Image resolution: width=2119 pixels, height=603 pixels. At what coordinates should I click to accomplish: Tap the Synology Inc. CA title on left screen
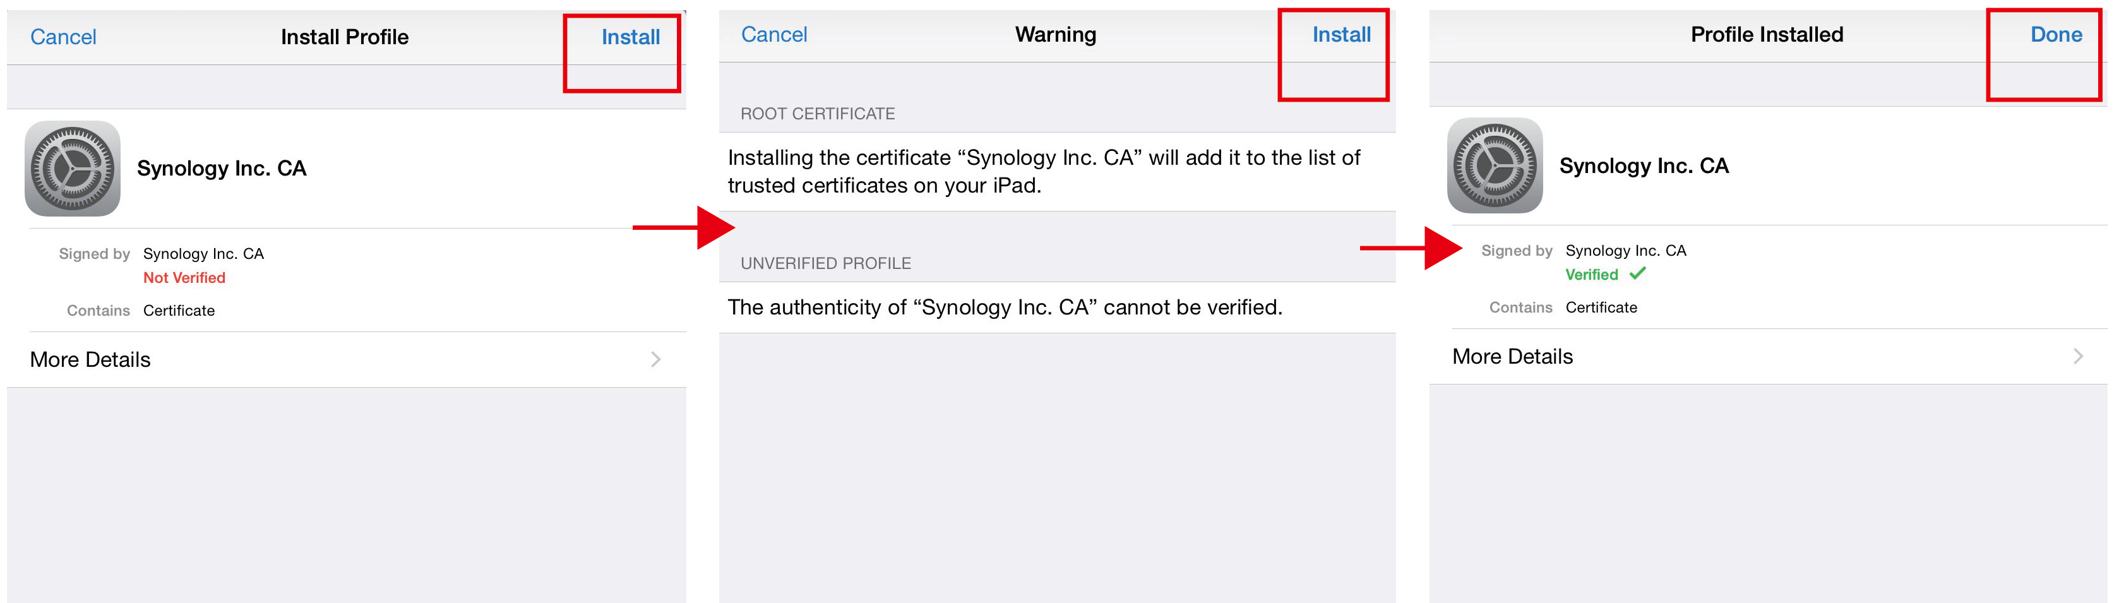[x=223, y=168]
